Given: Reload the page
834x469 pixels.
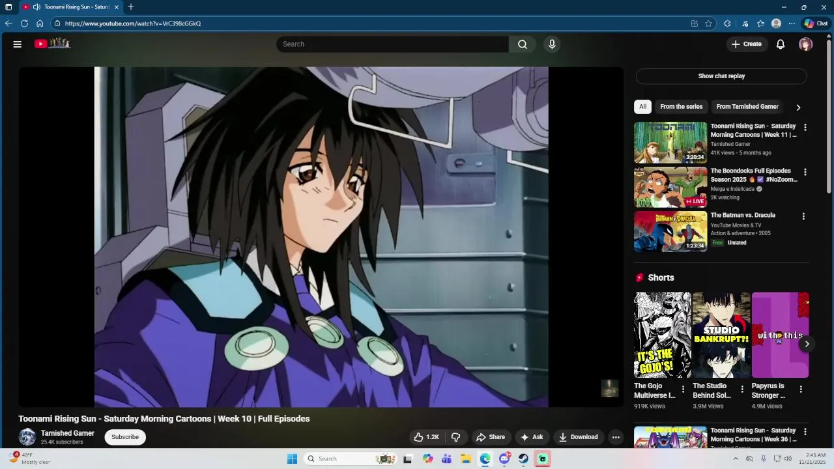Looking at the screenshot, I should [x=24, y=23].
